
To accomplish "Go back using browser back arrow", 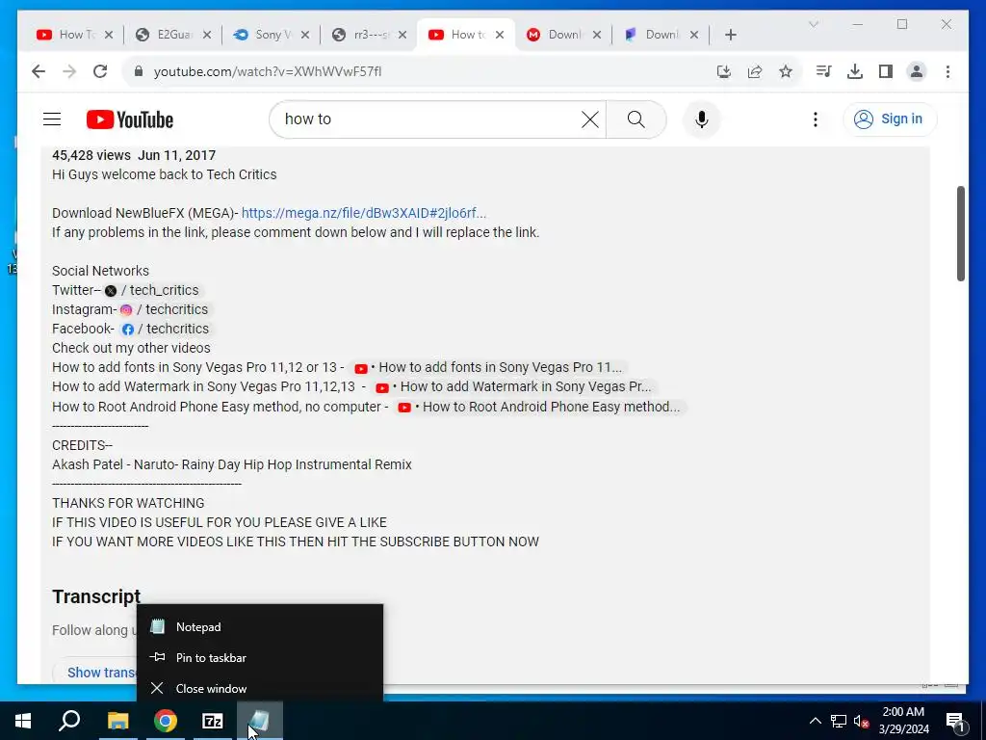I will (x=39, y=71).
